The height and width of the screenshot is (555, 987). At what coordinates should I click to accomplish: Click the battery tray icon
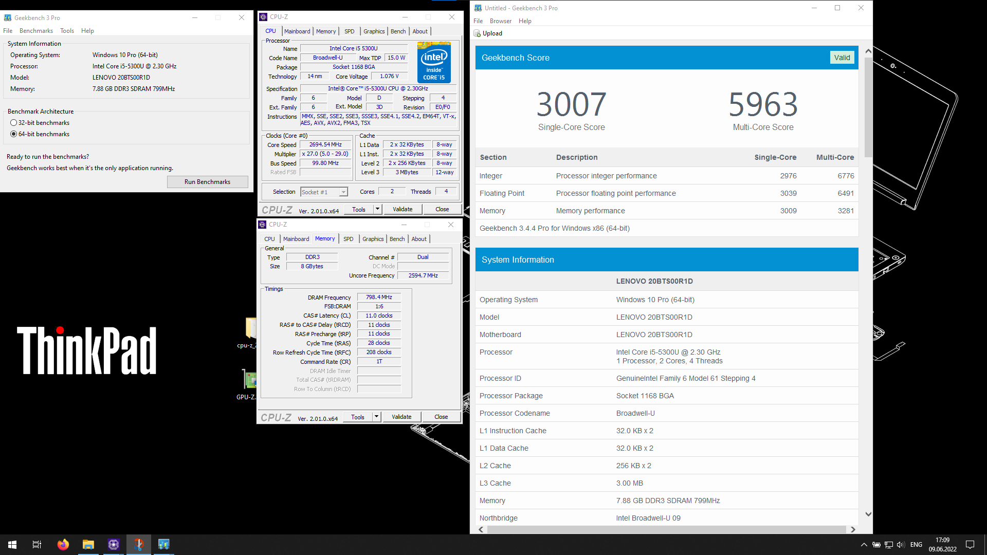(x=876, y=545)
